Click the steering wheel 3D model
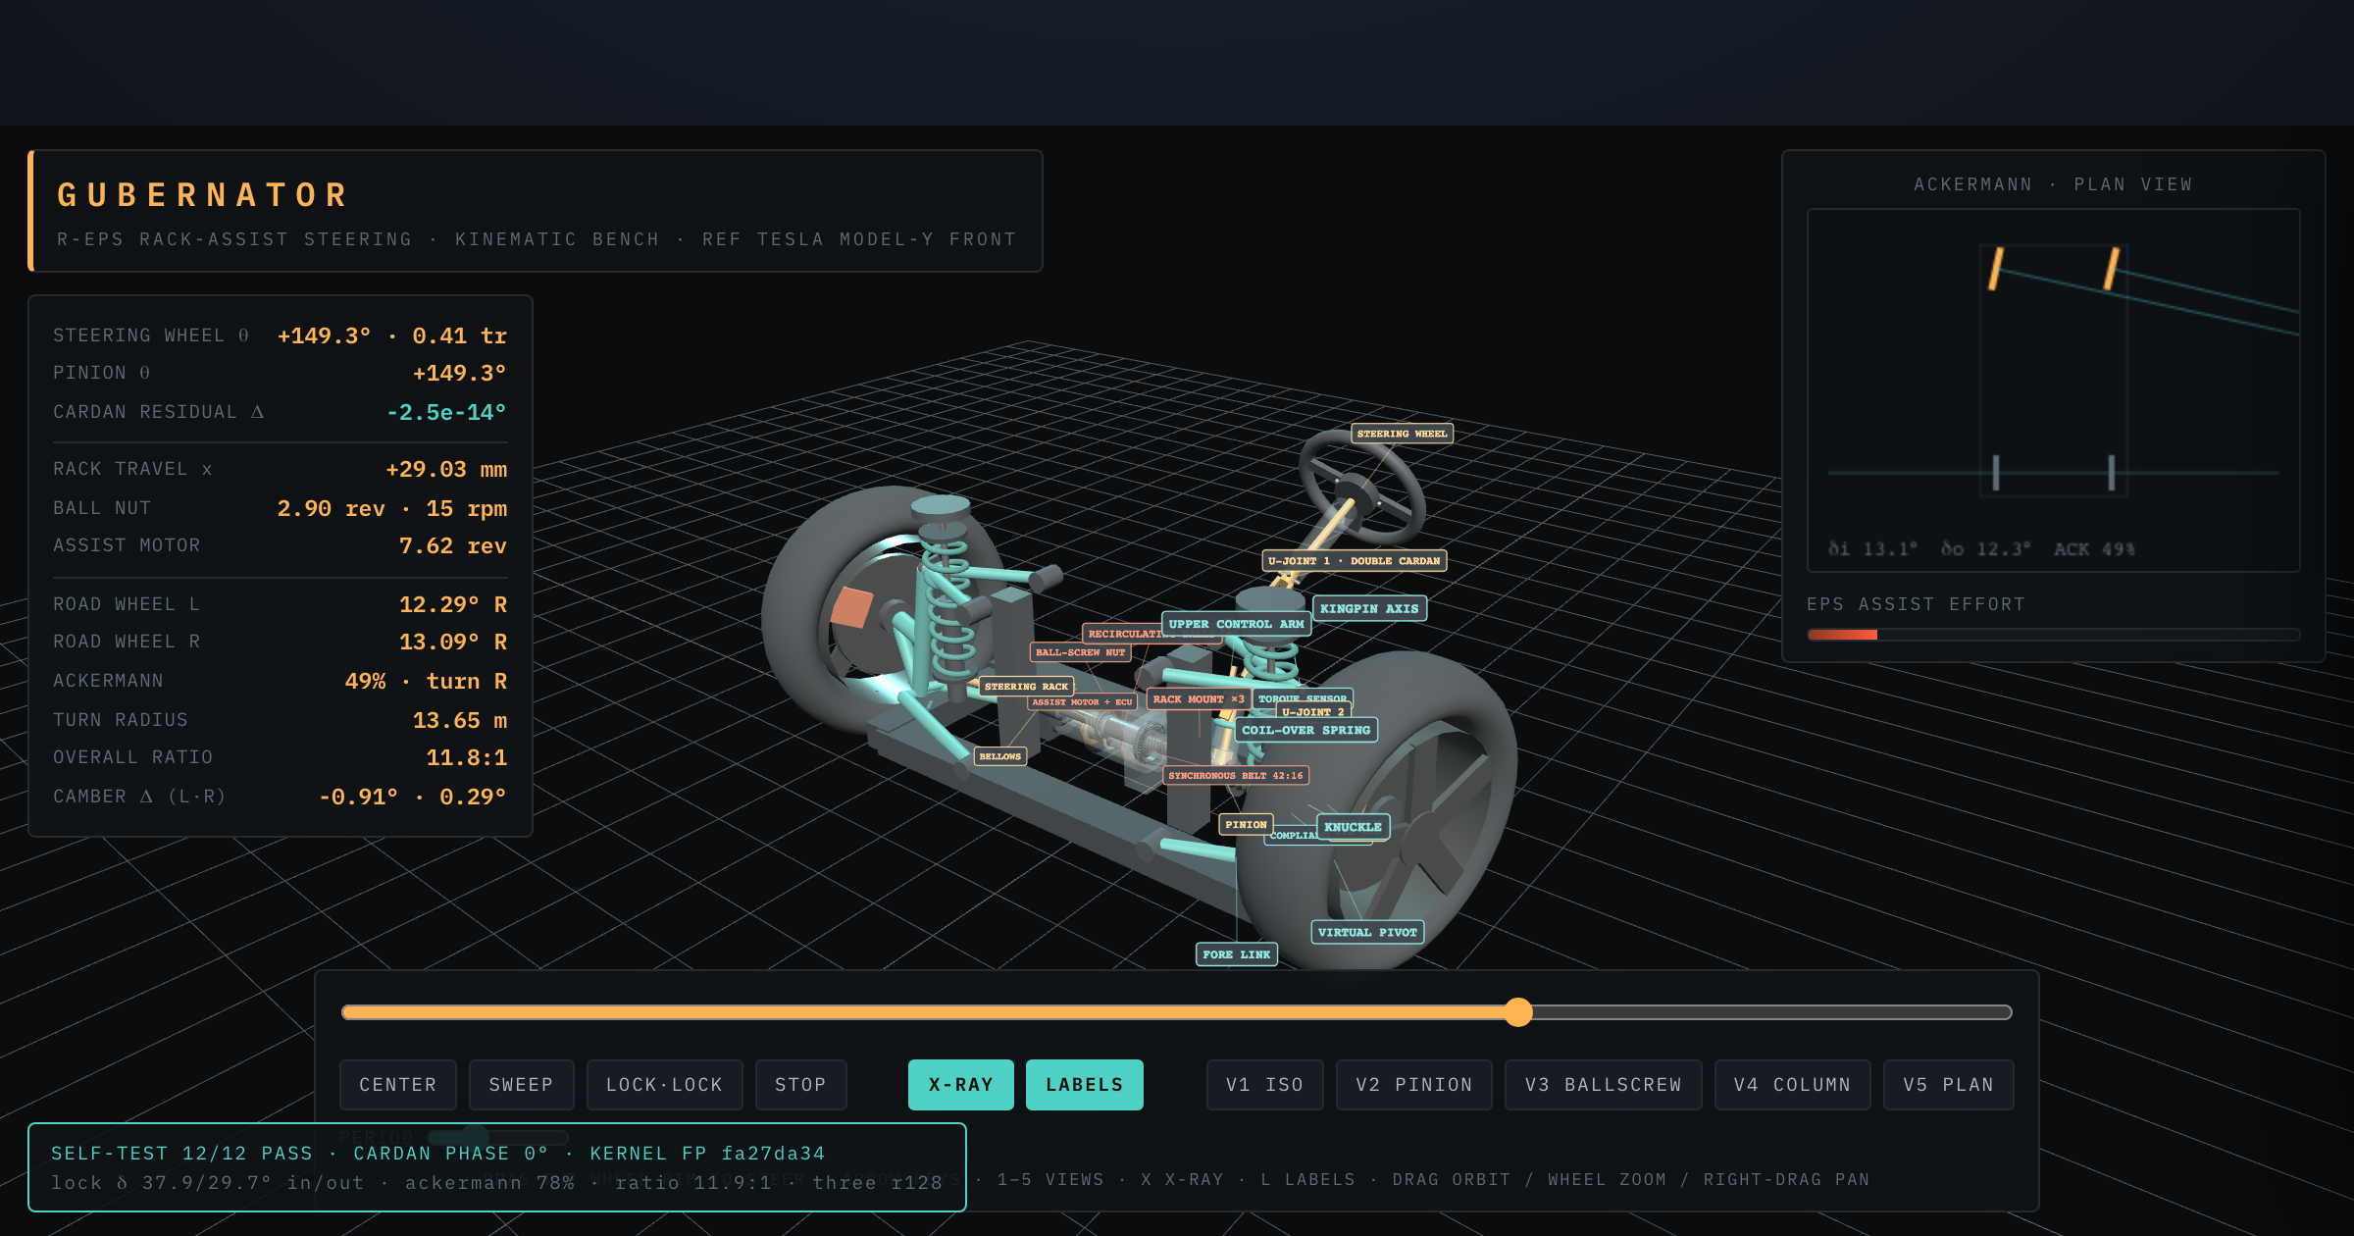Viewport: 2354px width, 1236px height. coord(1361,487)
